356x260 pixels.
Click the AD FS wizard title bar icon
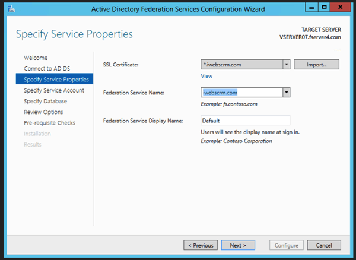pos(11,9)
